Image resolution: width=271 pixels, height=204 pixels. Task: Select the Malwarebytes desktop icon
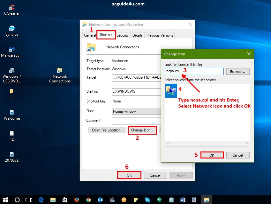tap(12, 52)
